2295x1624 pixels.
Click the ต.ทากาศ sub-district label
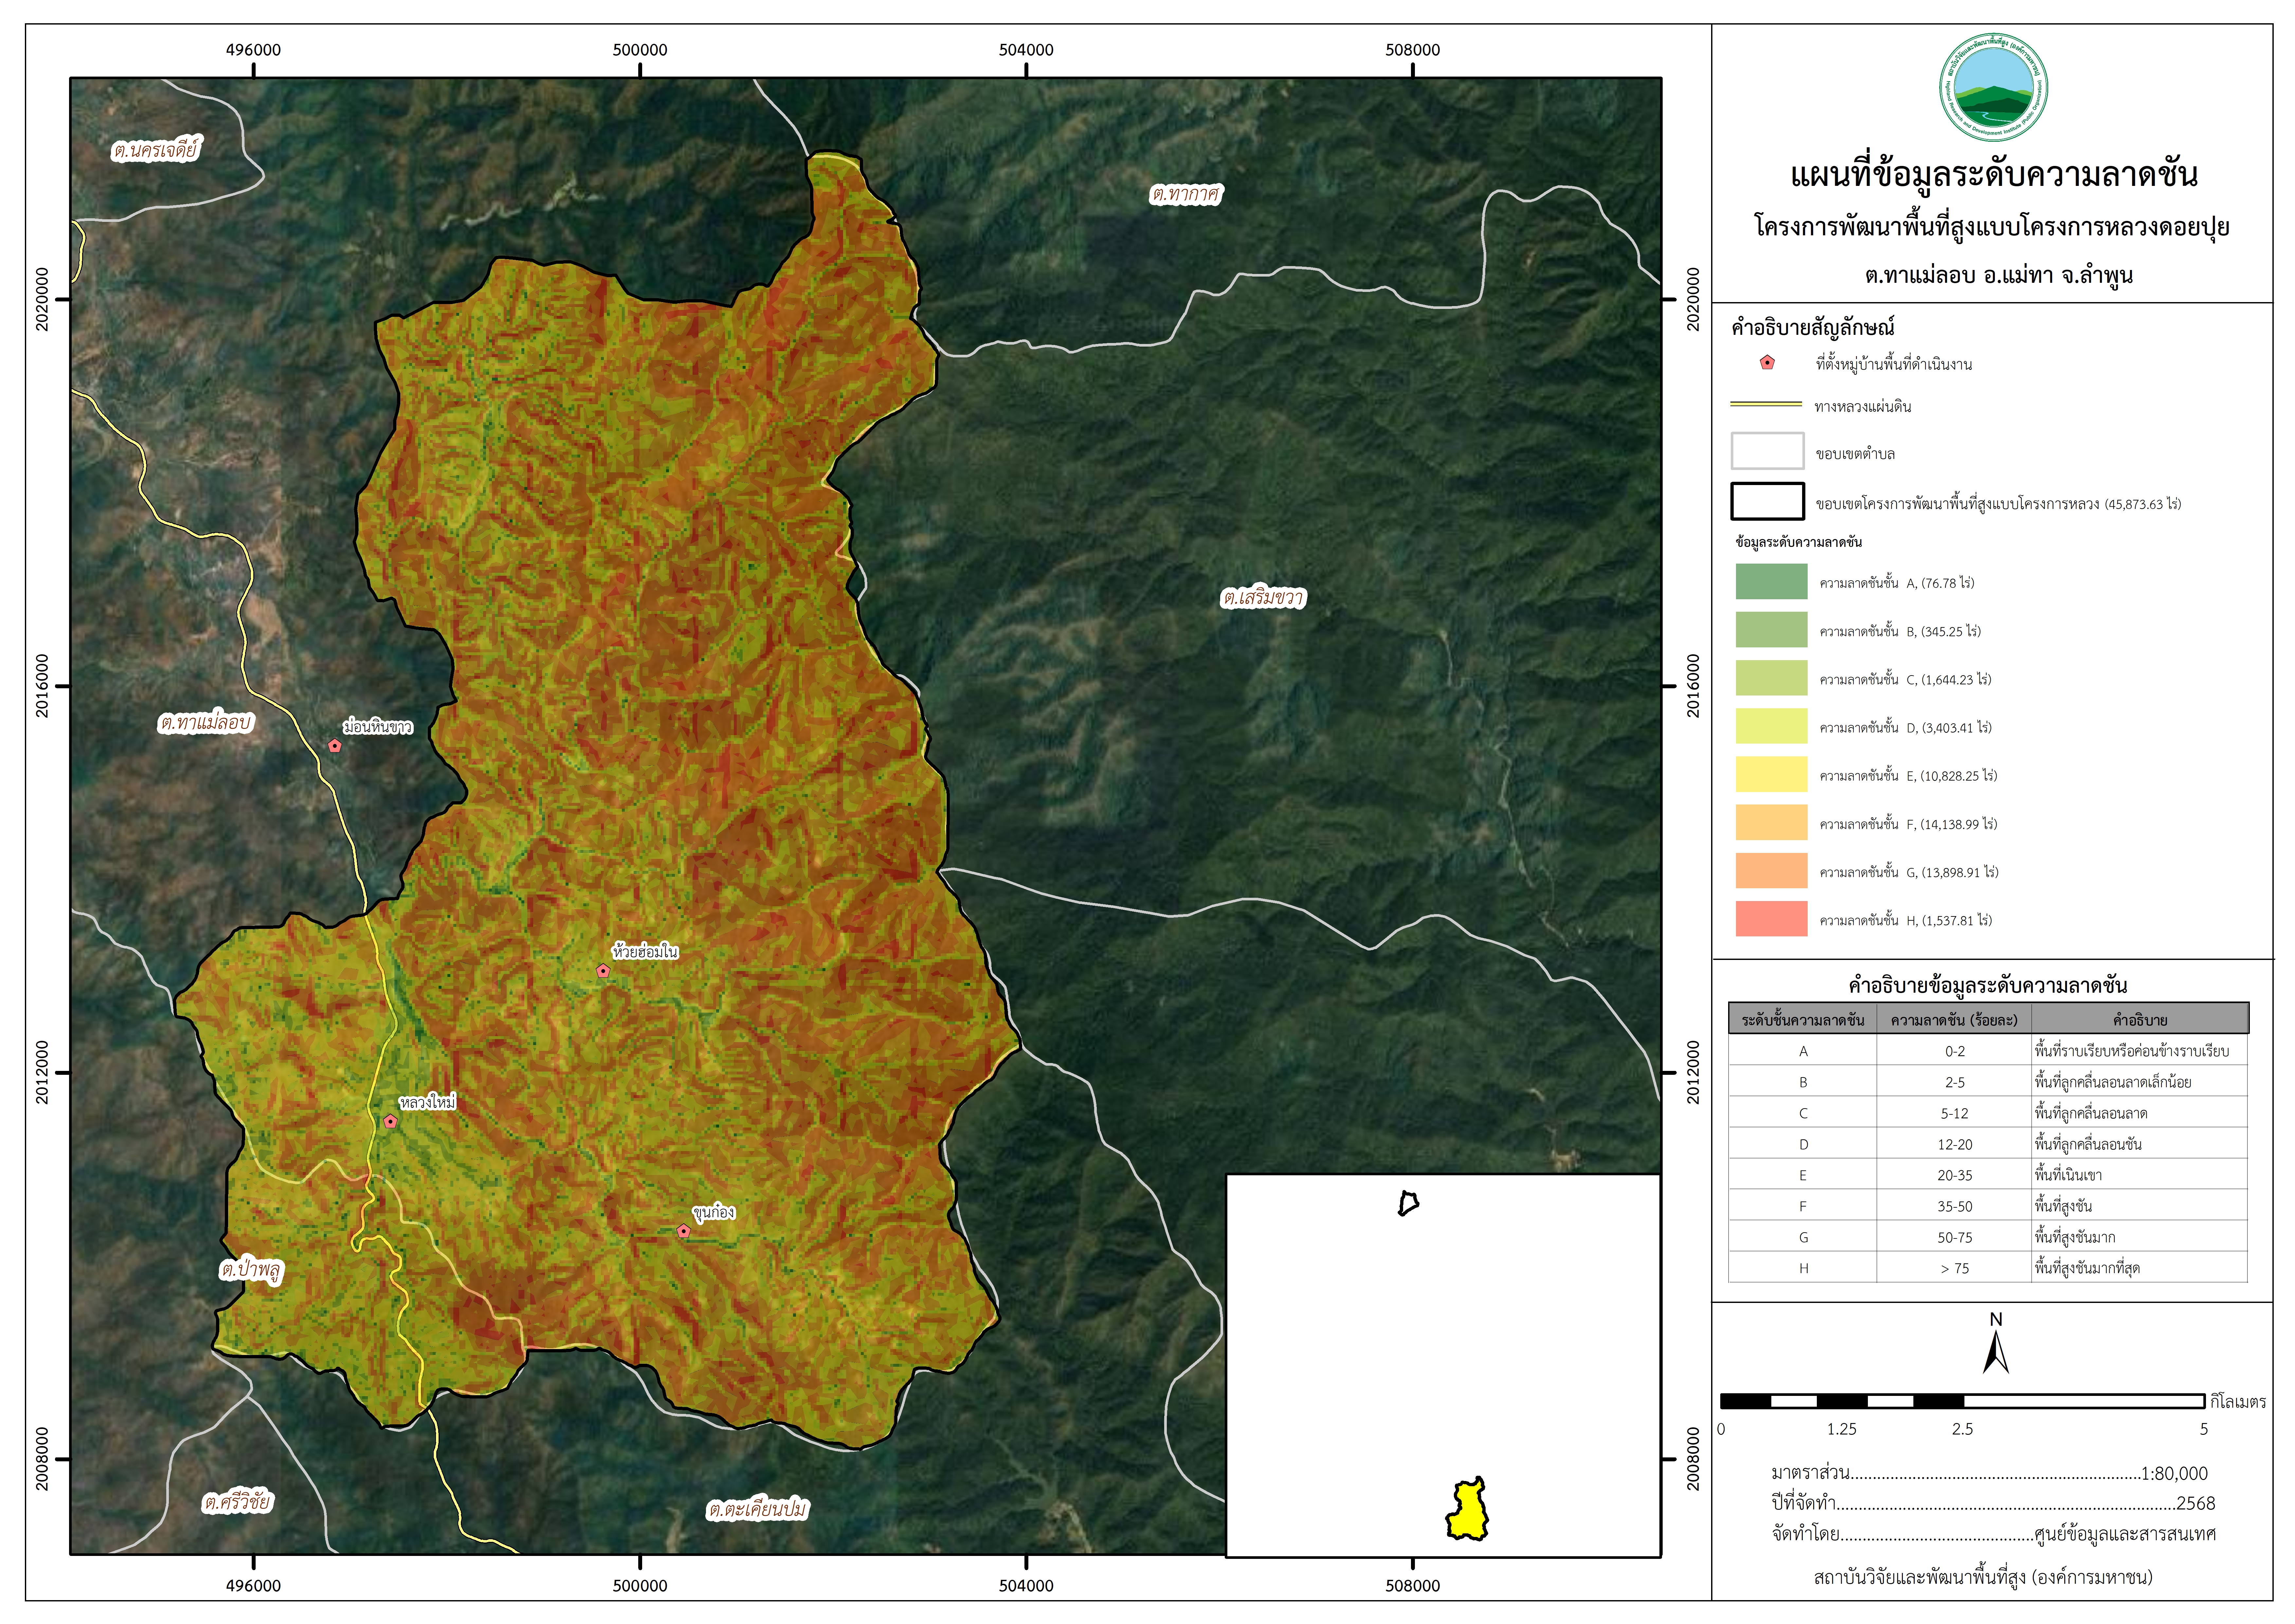point(1186,194)
